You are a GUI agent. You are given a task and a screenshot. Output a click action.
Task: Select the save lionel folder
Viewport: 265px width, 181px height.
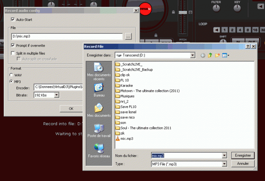click(126, 112)
